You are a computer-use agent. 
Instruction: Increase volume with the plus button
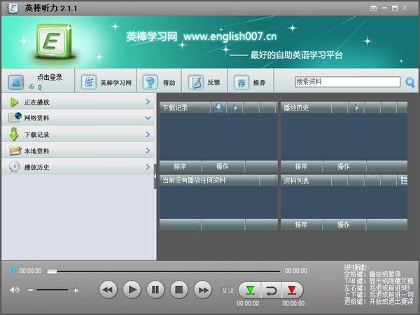coord(76,290)
